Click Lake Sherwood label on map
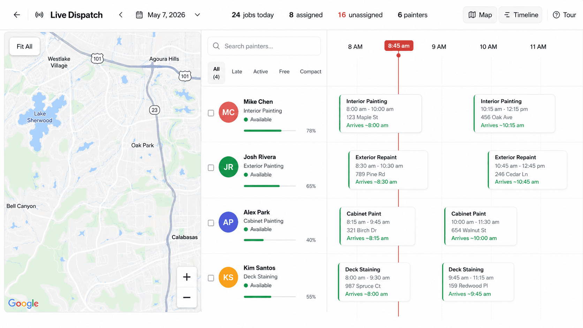Screen dimensions: 583x328 pyautogui.click(x=40, y=117)
